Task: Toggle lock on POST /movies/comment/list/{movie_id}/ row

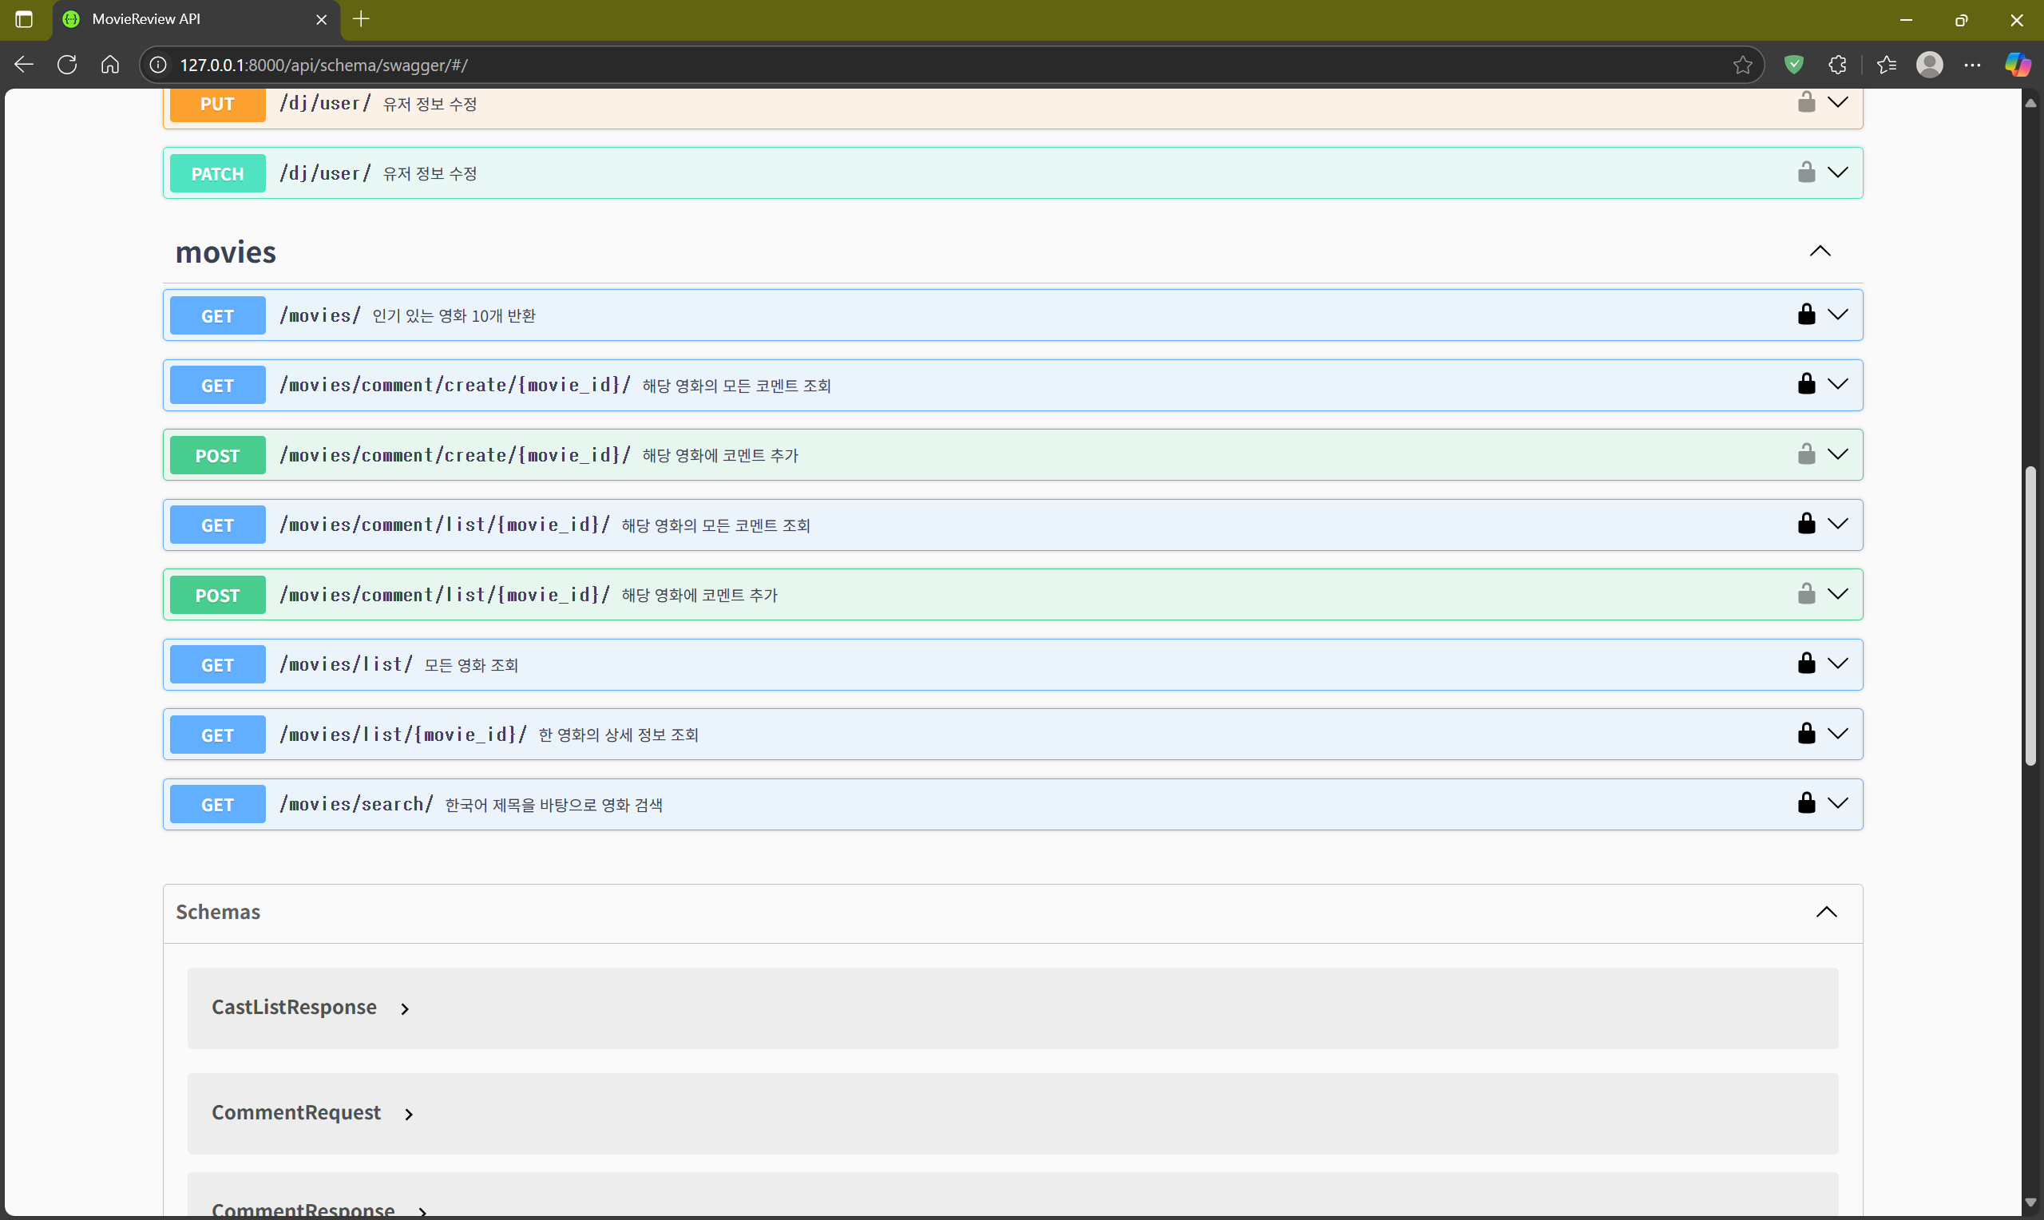Action: coord(1805,593)
